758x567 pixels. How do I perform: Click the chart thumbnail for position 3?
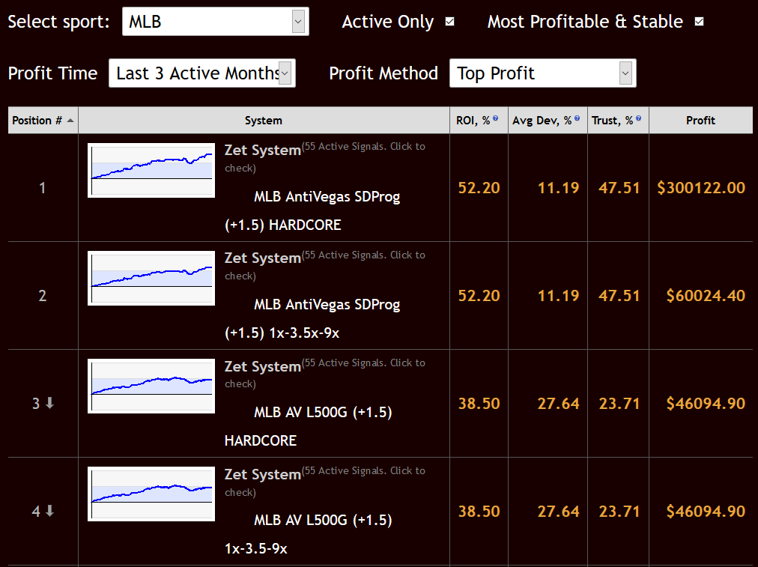click(x=151, y=386)
